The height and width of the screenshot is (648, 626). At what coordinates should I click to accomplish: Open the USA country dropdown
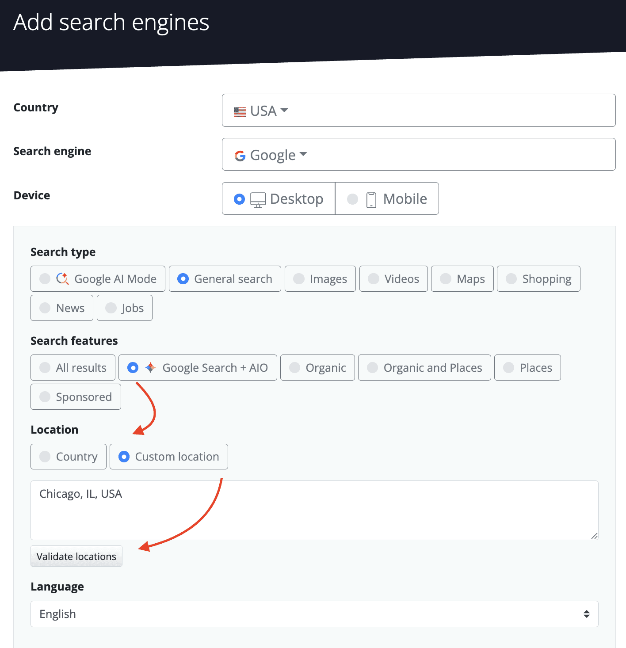point(418,111)
